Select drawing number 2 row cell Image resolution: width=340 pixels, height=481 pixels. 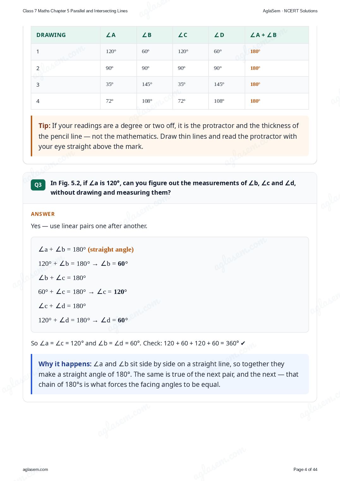[66, 68]
